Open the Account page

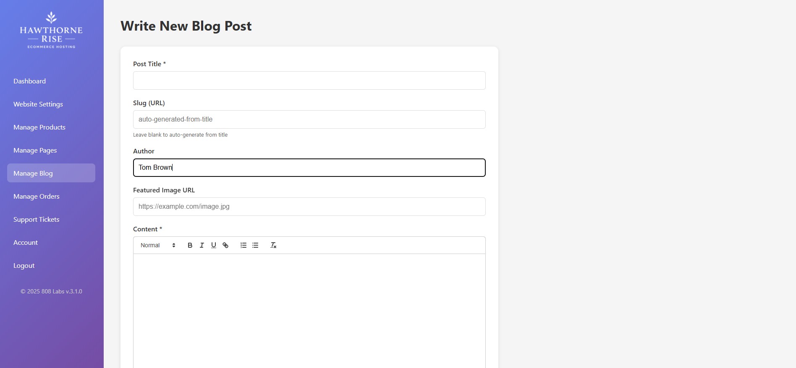(26, 242)
